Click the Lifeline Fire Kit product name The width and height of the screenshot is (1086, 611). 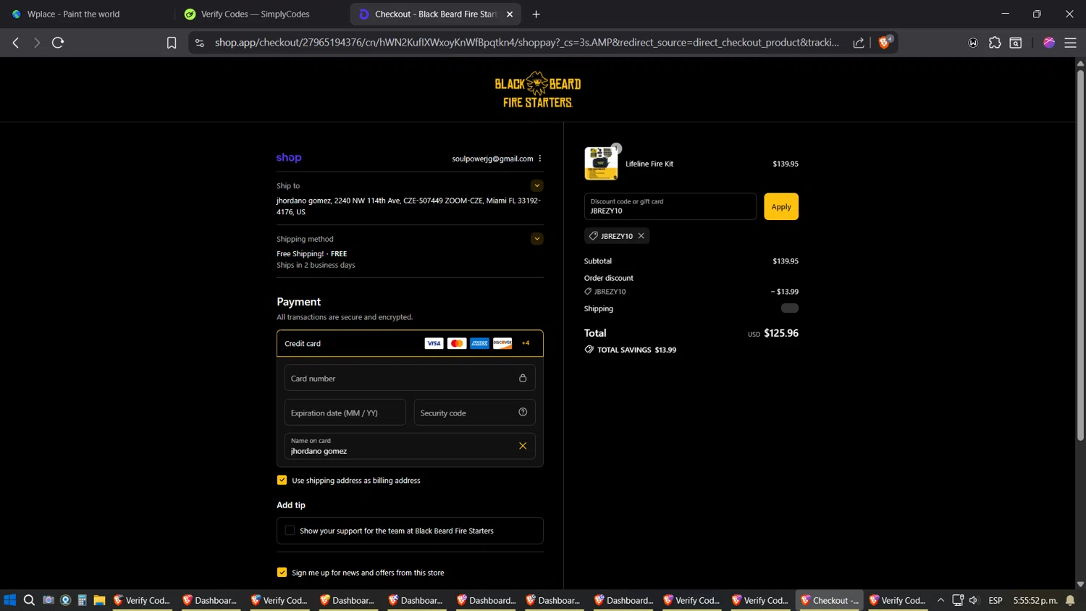[649, 164]
